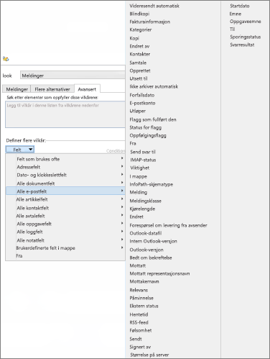Expand Alle avtalefelt submenu

coord(65,216)
